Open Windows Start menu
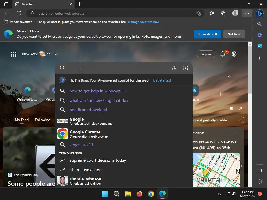 click(x=105, y=194)
